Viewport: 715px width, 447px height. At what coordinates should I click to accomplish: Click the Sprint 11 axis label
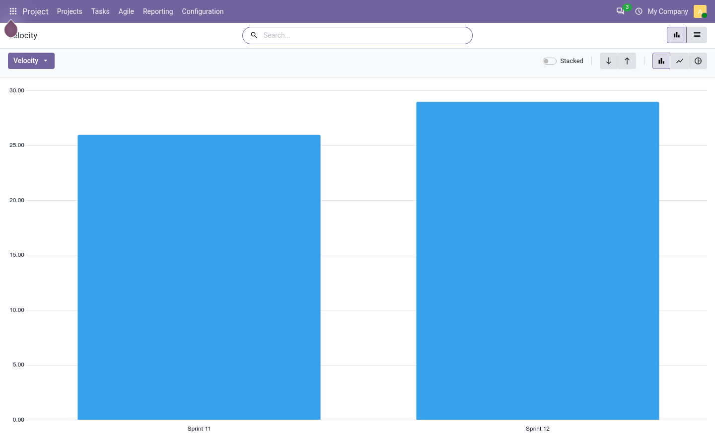point(199,429)
